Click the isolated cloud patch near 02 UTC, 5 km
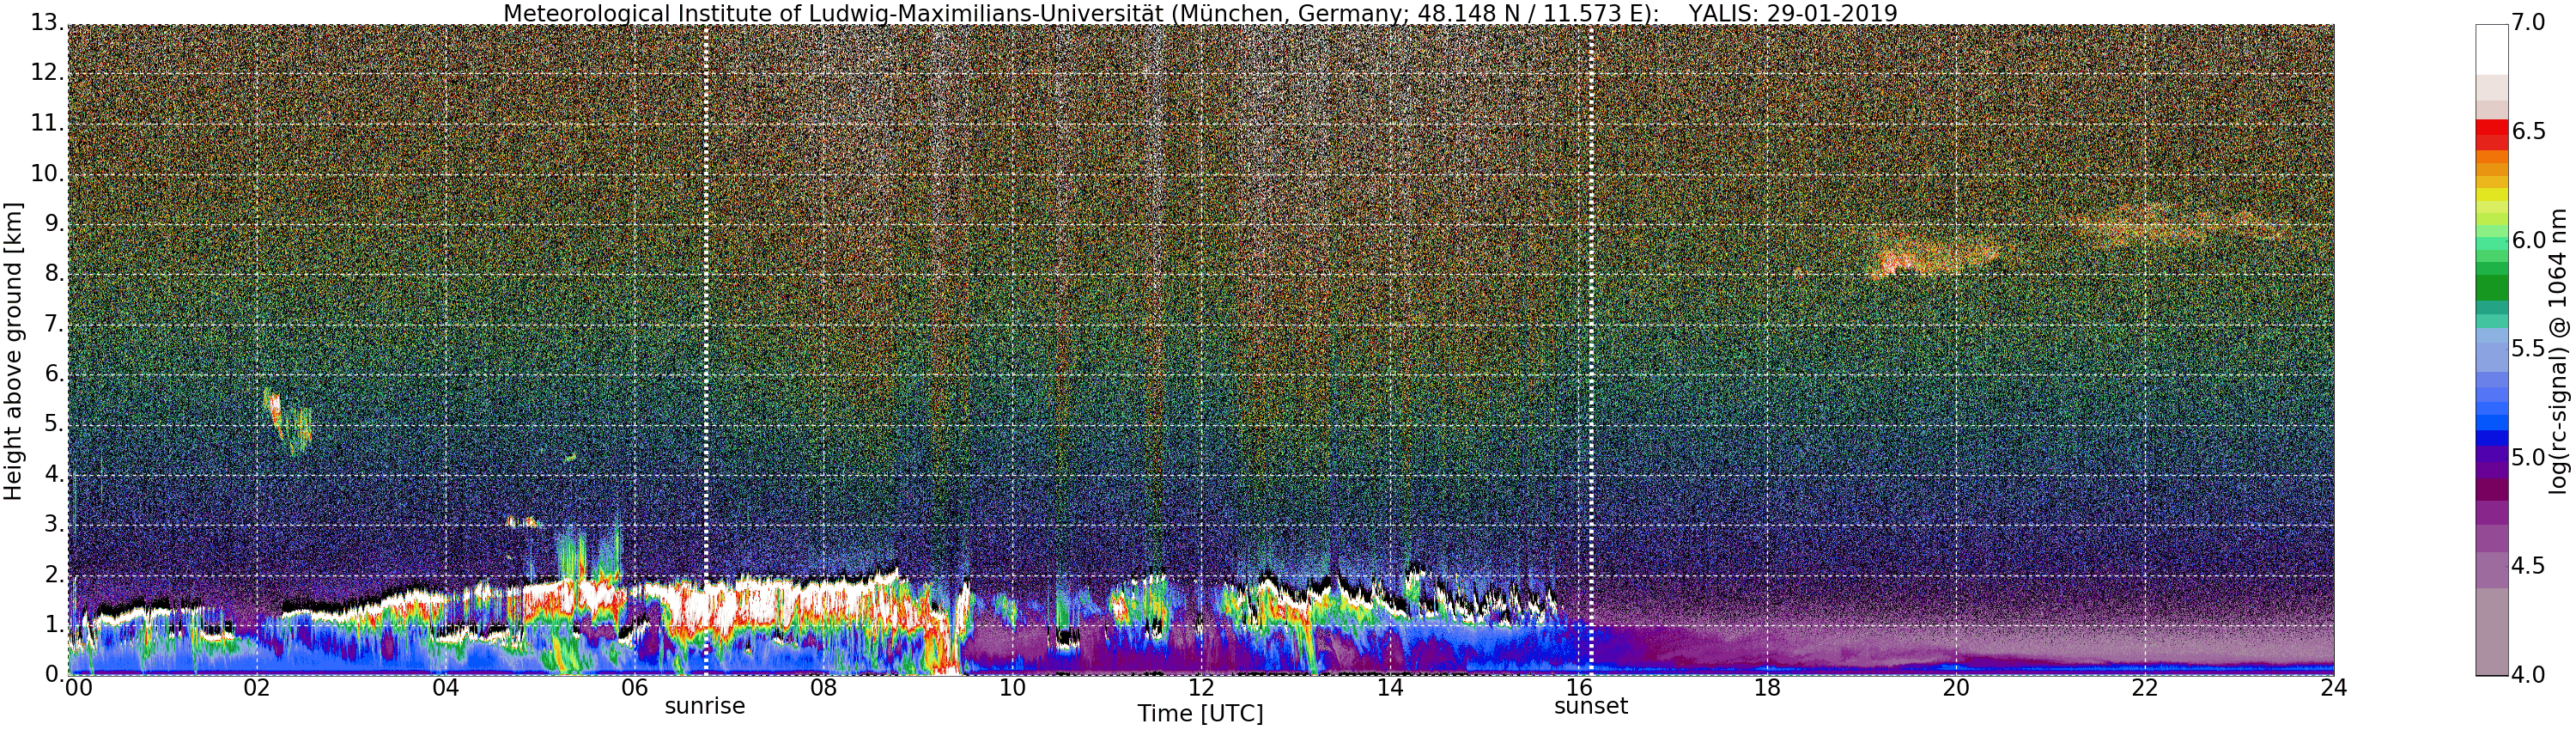 [x=288, y=422]
